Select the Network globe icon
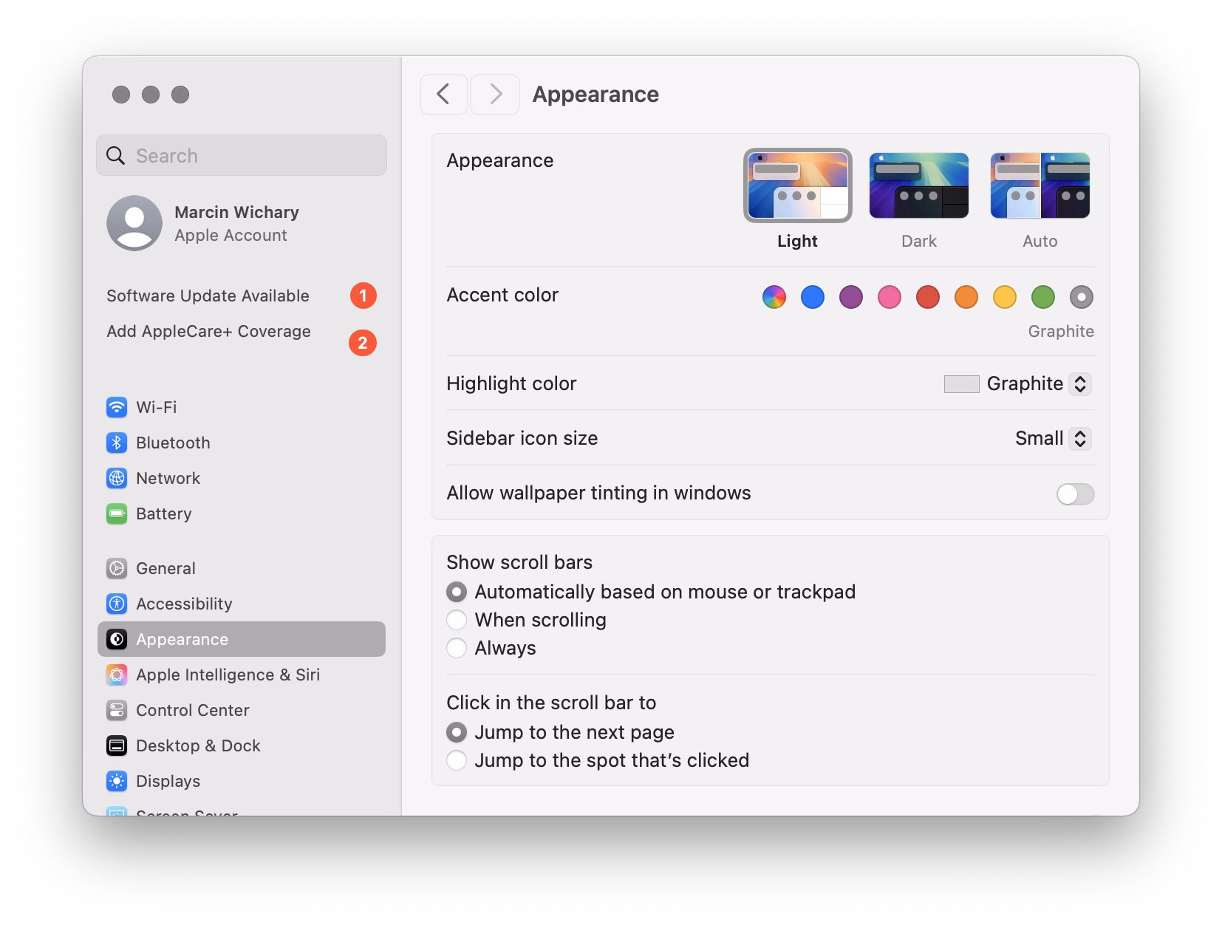Screen dimensions: 1222x925 (117, 478)
